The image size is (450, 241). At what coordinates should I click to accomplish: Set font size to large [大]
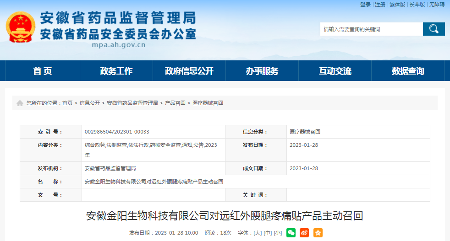point(258,233)
